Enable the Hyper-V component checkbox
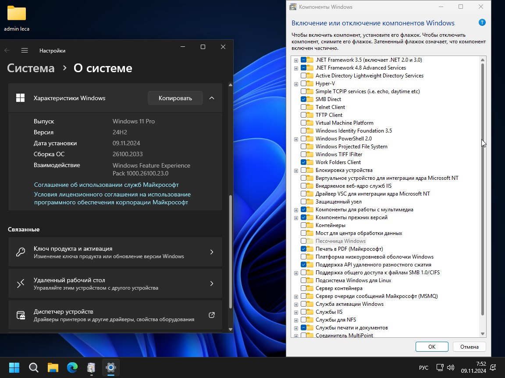505x378 pixels. coord(305,83)
